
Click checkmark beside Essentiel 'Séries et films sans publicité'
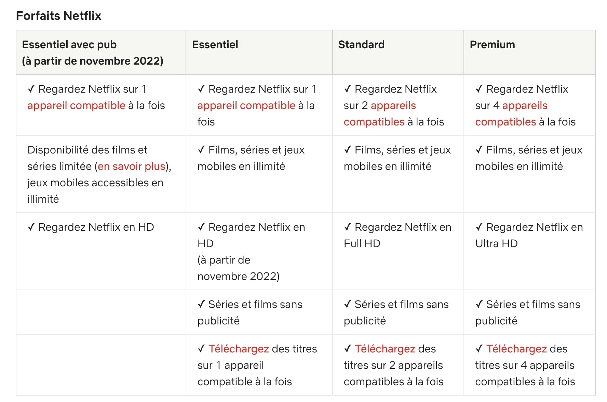click(201, 304)
